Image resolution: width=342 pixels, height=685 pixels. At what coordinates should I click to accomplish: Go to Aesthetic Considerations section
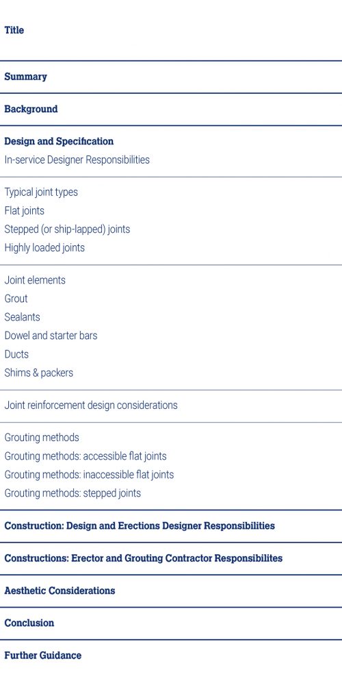tap(60, 590)
